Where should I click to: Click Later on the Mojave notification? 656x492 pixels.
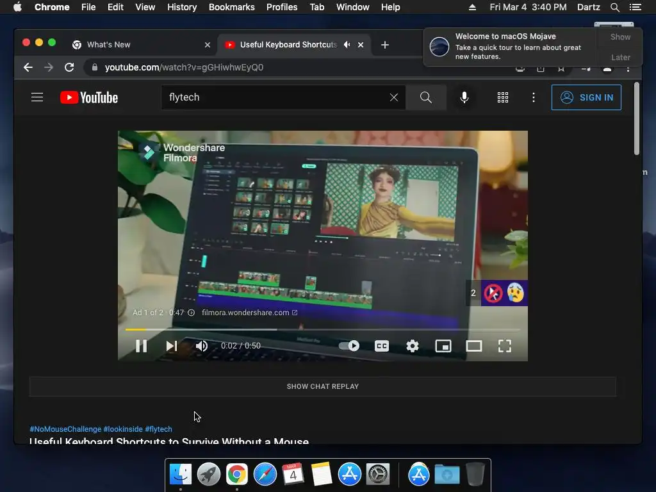(620, 57)
